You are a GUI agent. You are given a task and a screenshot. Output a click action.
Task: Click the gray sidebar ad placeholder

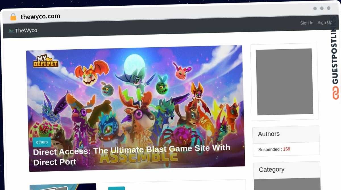tap(284, 82)
